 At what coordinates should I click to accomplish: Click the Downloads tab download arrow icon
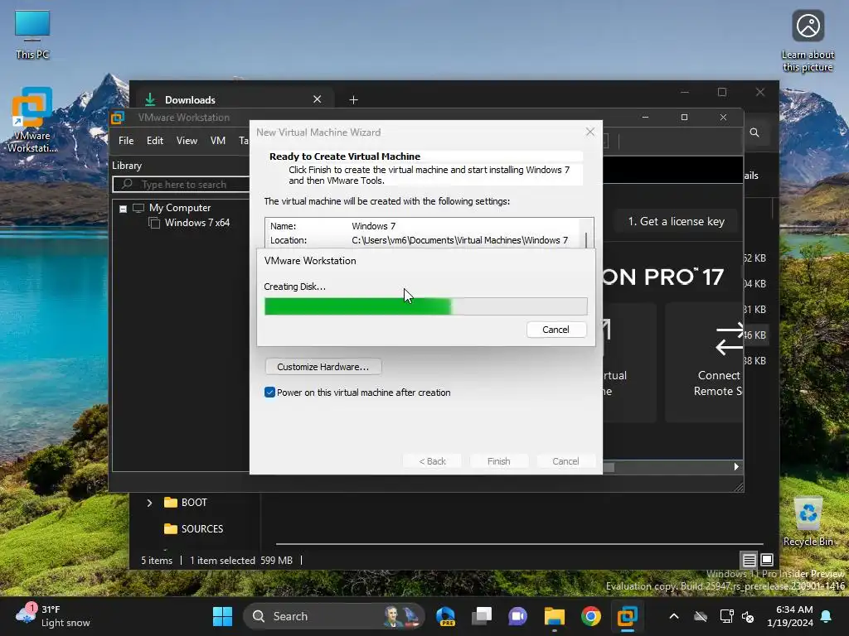point(150,99)
